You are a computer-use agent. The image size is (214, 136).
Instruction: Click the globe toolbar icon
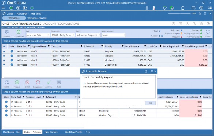point(18,8)
